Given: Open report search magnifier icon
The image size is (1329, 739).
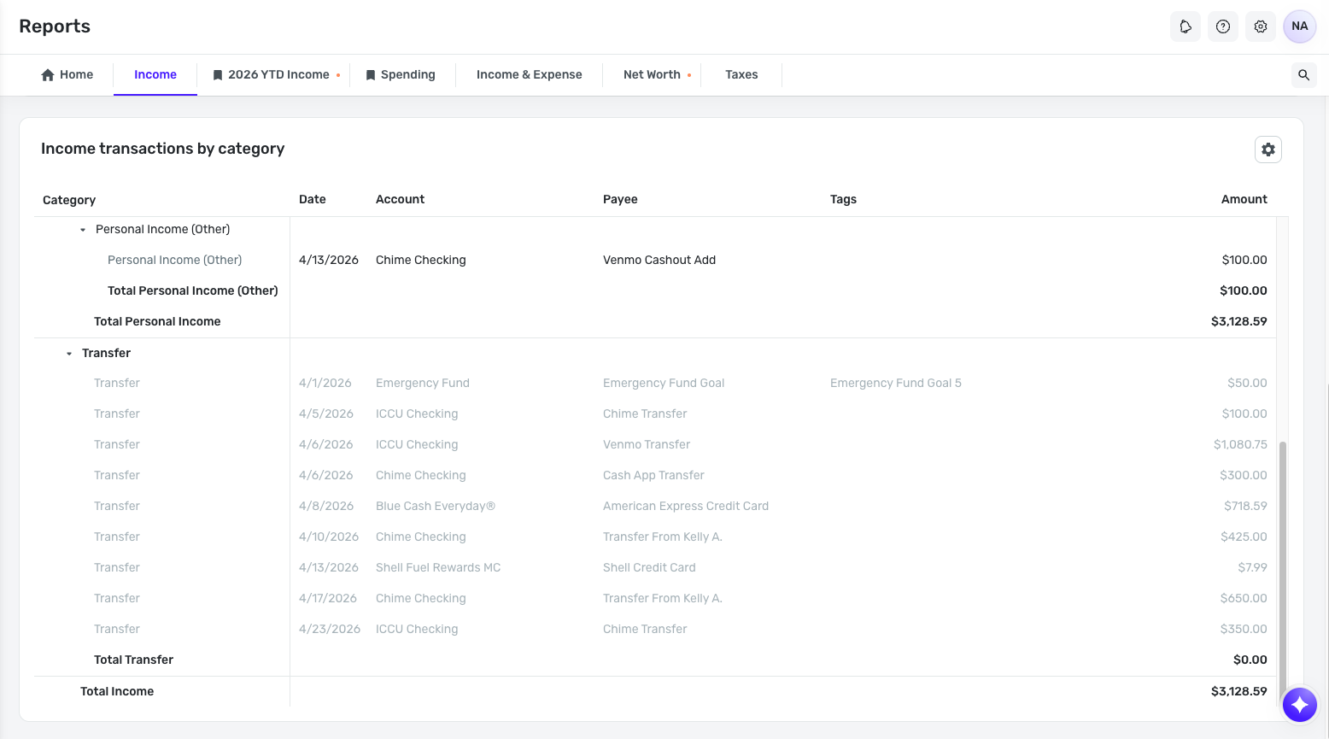Looking at the screenshot, I should coord(1303,75).
